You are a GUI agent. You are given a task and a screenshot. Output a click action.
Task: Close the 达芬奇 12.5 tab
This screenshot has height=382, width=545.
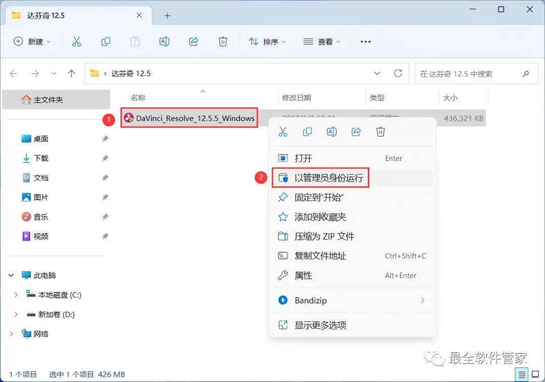click(x=139, y=15)
